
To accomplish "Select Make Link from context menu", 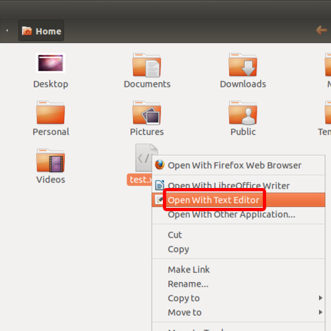I will click(238, 269).
